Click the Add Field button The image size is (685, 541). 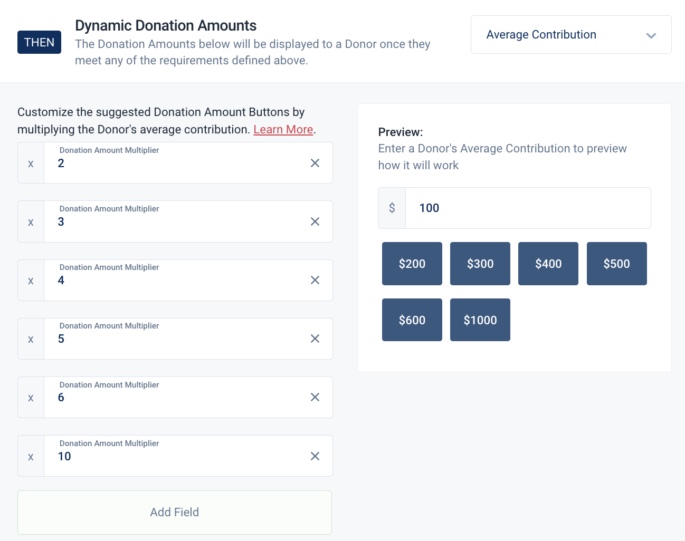pos(175,513)
